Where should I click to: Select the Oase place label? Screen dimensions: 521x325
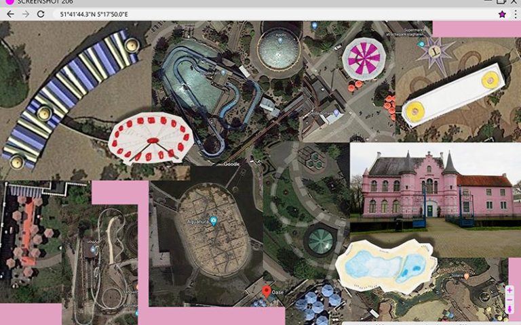click(277, 292)
